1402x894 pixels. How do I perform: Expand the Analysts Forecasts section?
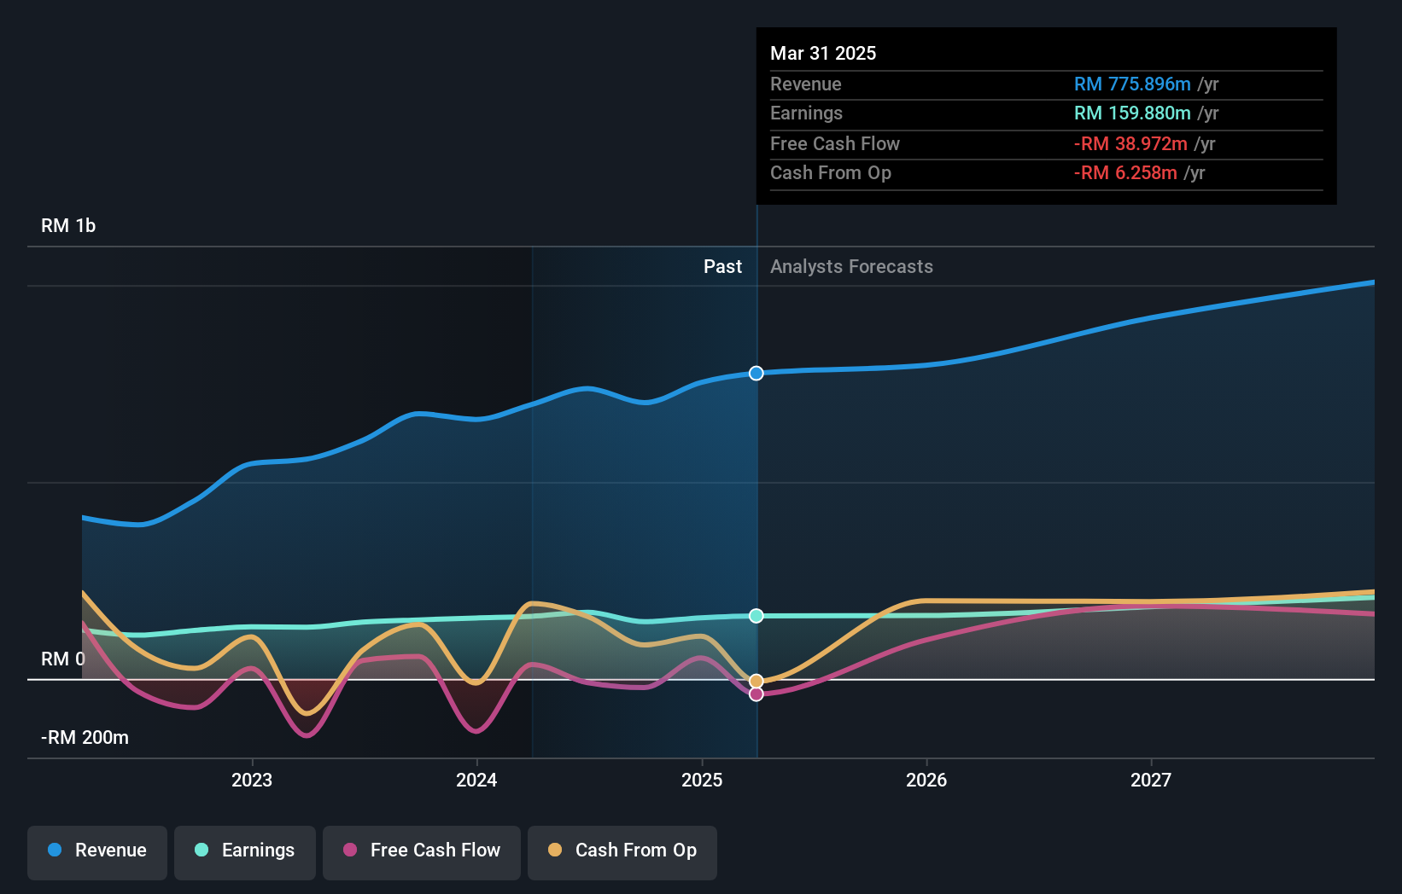[x=850, y=266]
